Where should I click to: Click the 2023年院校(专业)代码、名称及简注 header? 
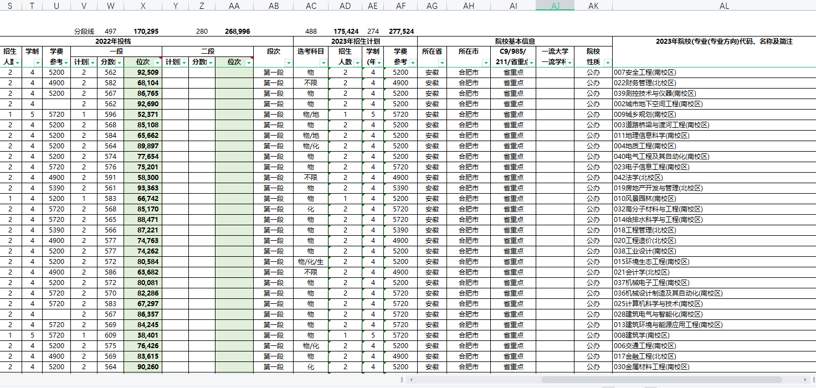tap(724, 42)
